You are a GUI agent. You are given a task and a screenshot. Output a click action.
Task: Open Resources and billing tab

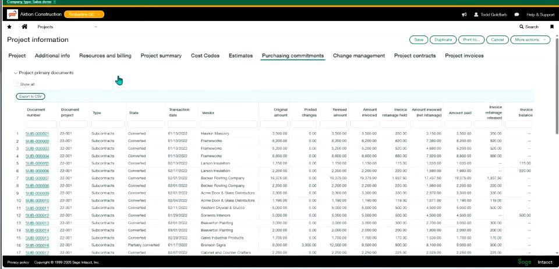coord(105,55)
